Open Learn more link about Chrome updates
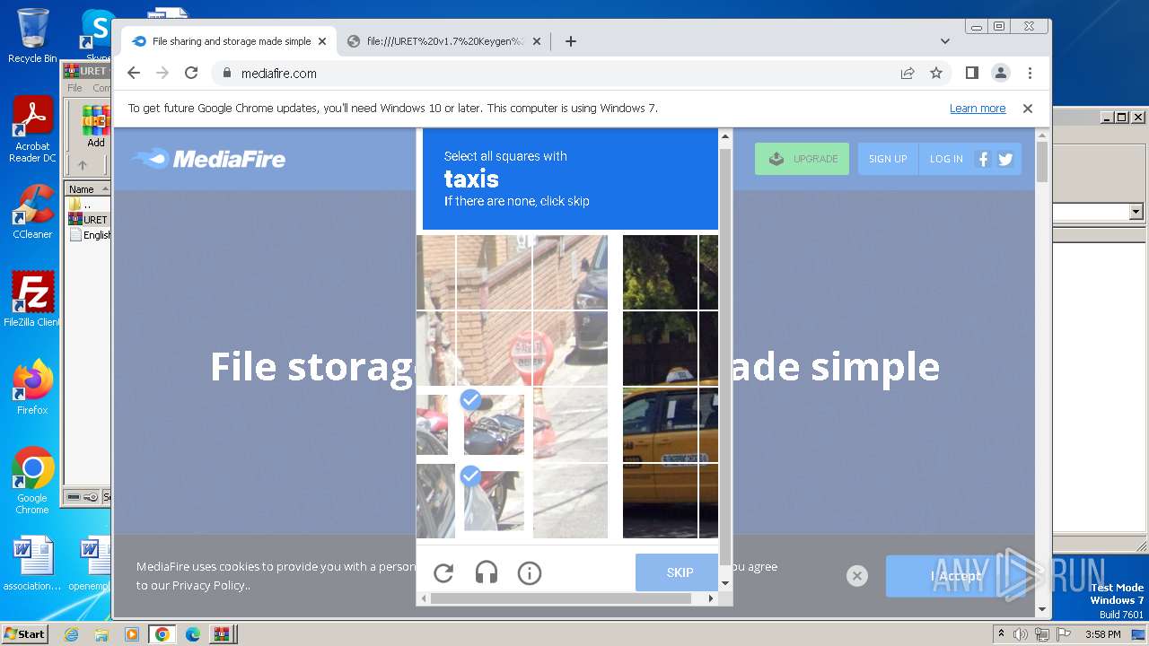This screenshot has width=1149, height=646. click(x=978, y=109)
